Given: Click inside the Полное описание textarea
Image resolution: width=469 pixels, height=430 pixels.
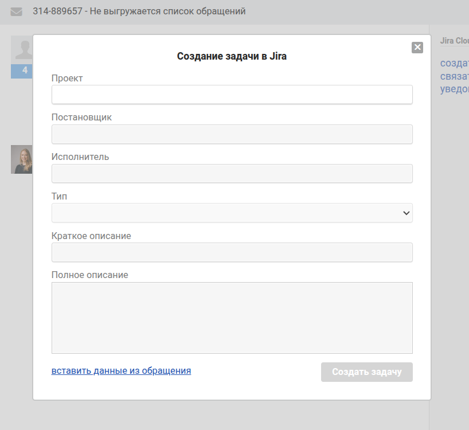Looking at the screenshot, I should [232, 318].
